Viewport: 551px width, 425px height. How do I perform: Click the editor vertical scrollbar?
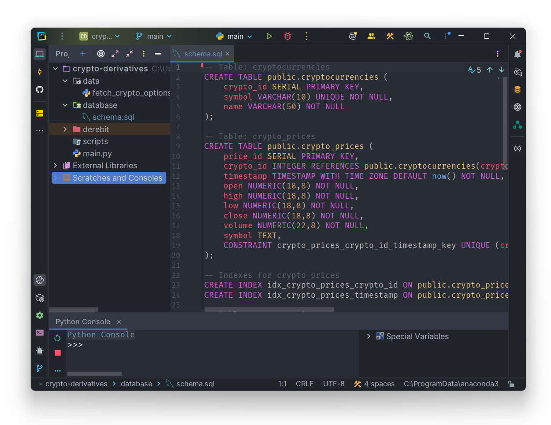click(505, 123)
